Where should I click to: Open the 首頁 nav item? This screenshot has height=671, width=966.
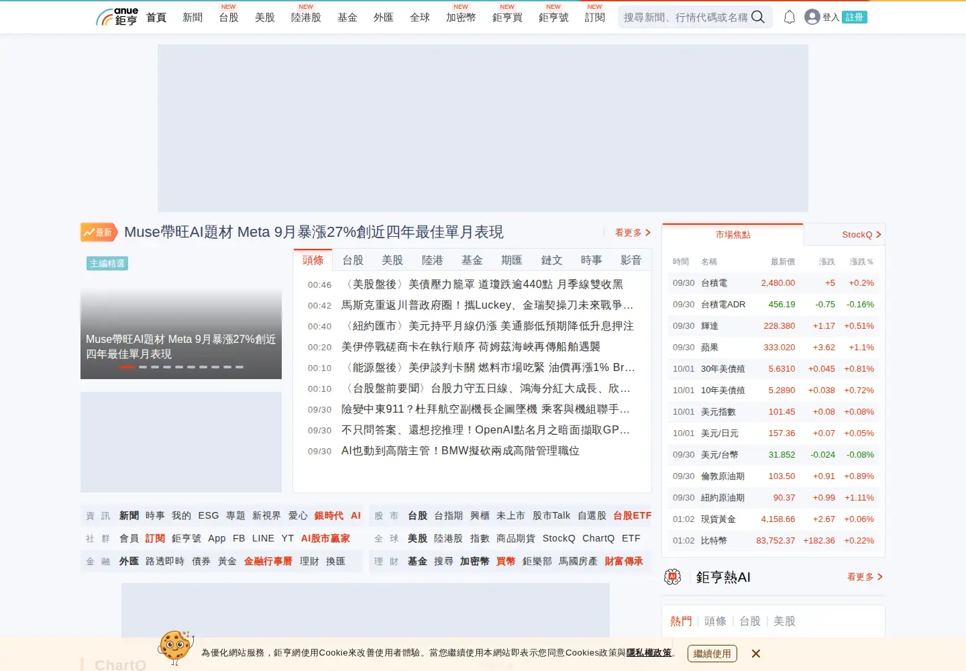[156, 17]
